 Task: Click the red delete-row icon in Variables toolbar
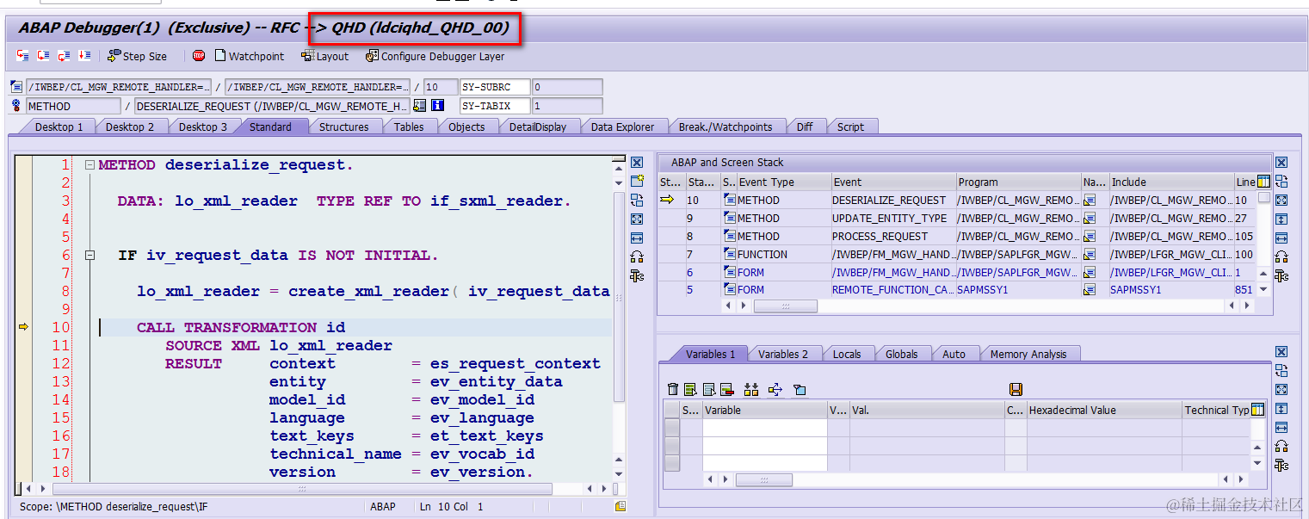[x=726, y=390]
